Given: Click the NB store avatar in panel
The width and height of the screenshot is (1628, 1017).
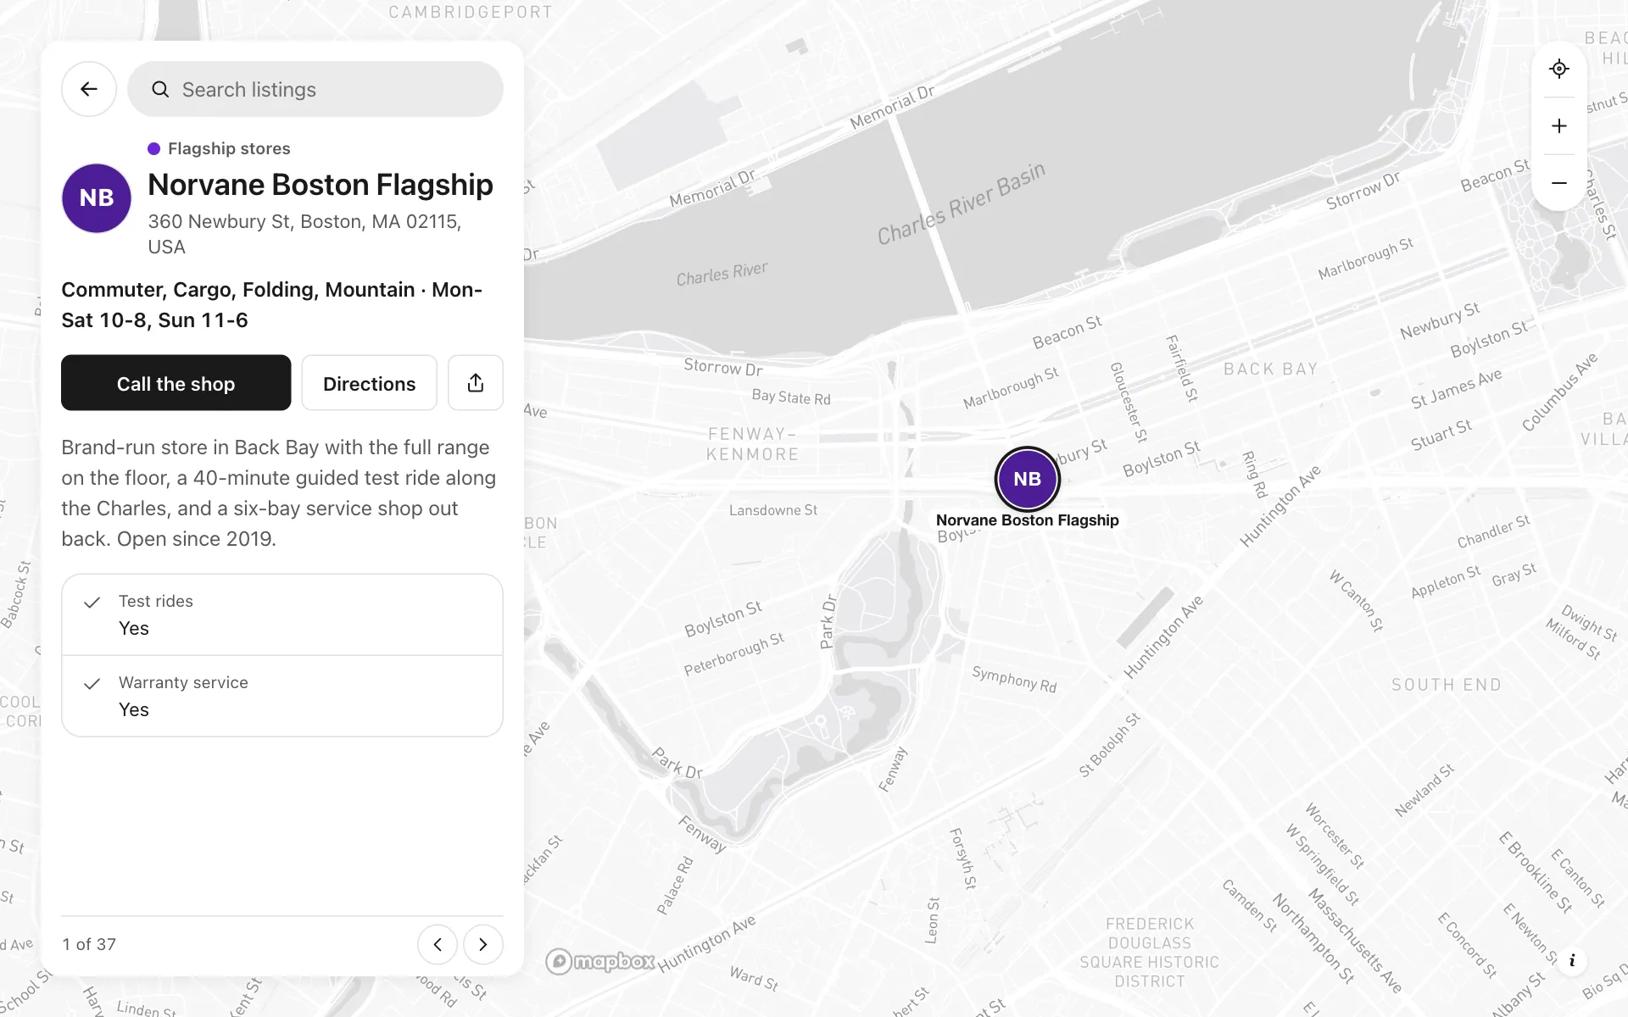Looking at the screenshot, I should click(x=97, y=198).
